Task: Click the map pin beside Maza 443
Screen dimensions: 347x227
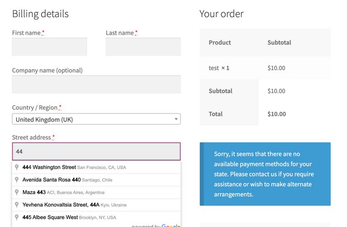Action: pos(16,192)
